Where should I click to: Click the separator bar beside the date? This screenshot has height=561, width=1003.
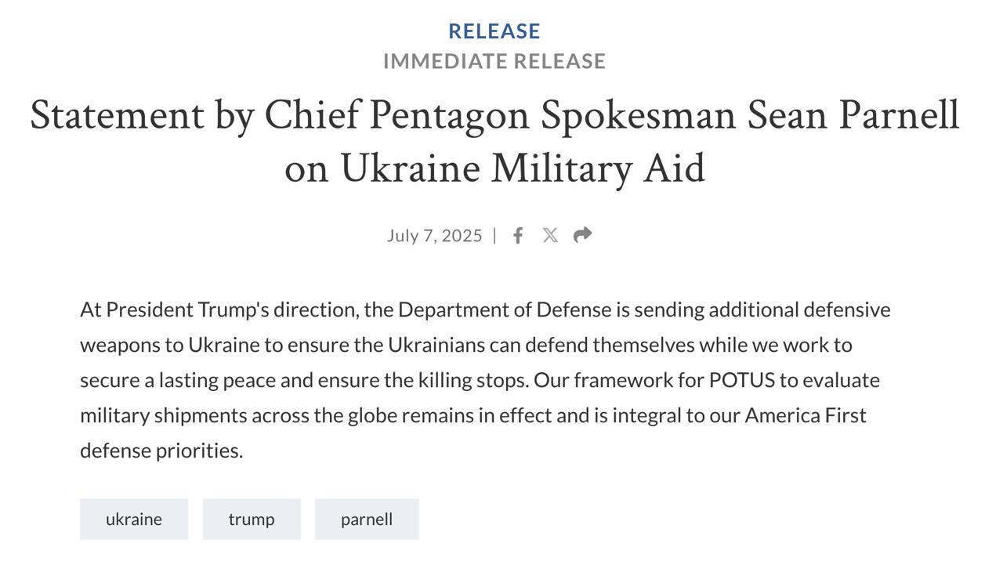point(494,236)
